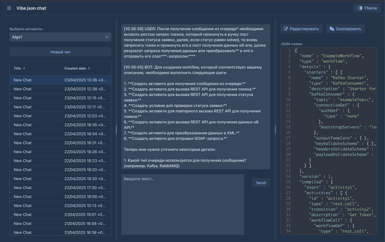Open the chat created 22/04/2025 16:00
The height and width of the screenshot is (242, 385).
(x=60, y=197)
